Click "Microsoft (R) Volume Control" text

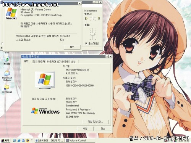(36, 10)
